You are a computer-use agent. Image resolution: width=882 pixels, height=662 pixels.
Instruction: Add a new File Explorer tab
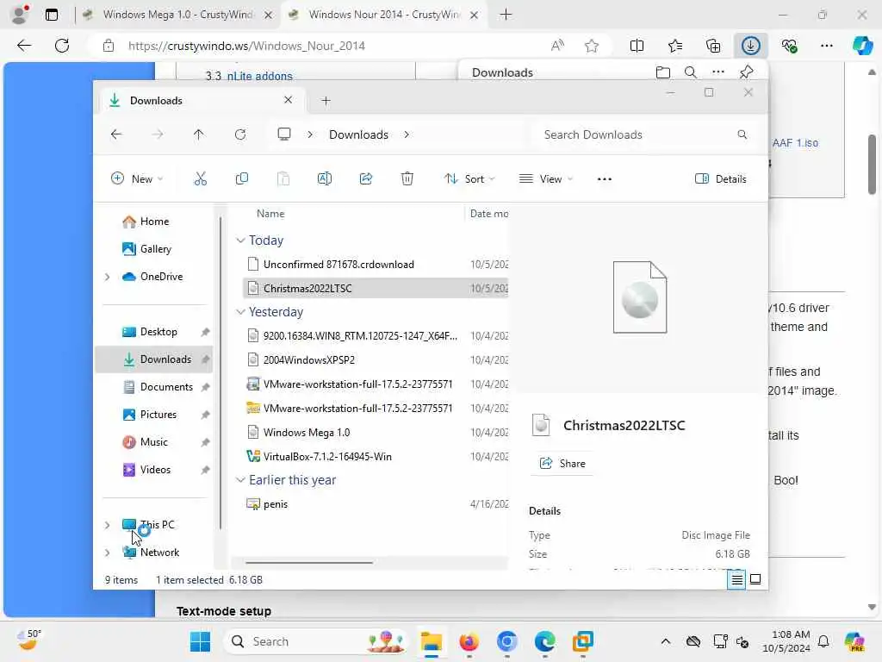tap(326, 101)
